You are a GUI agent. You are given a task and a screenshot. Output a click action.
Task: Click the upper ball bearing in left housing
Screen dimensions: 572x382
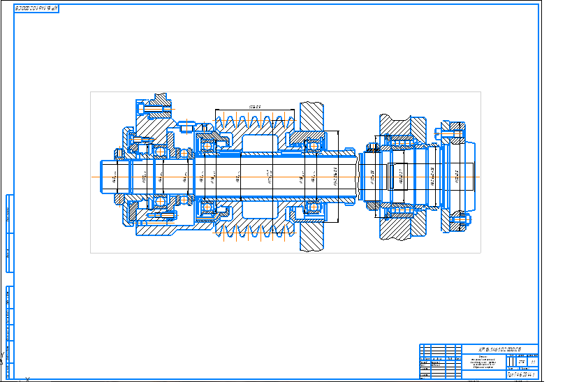(161, 151)
